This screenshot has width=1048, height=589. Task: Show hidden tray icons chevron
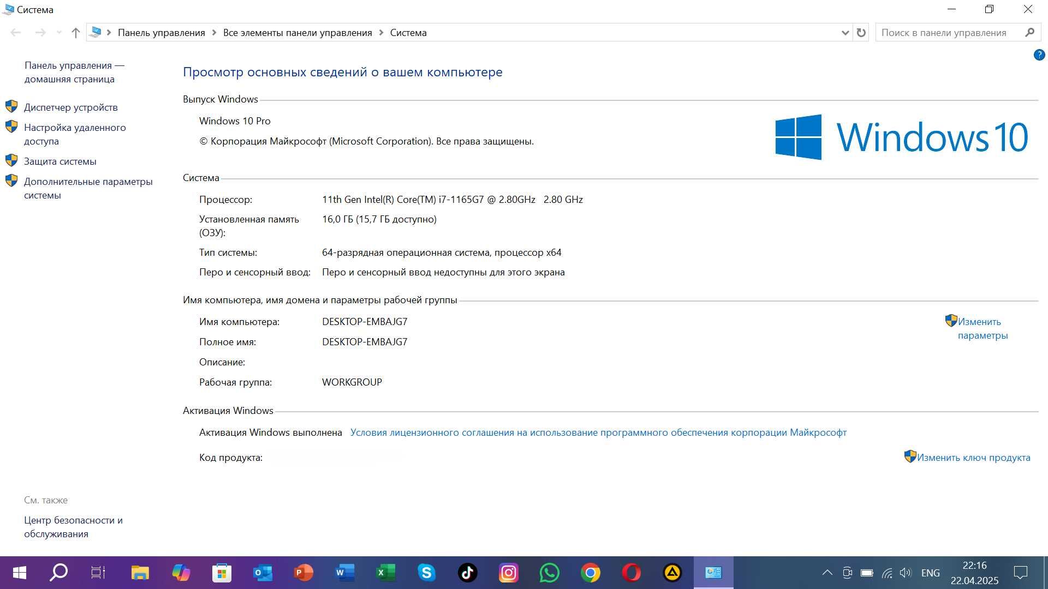click(x=827, y=573)
